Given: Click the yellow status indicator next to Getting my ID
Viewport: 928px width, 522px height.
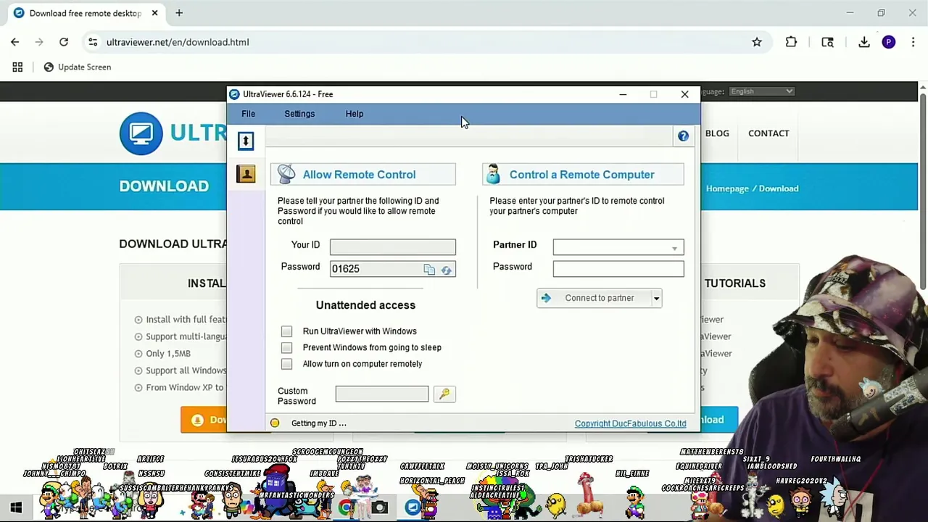Looking at the screenshot, I should pos(275,423).
